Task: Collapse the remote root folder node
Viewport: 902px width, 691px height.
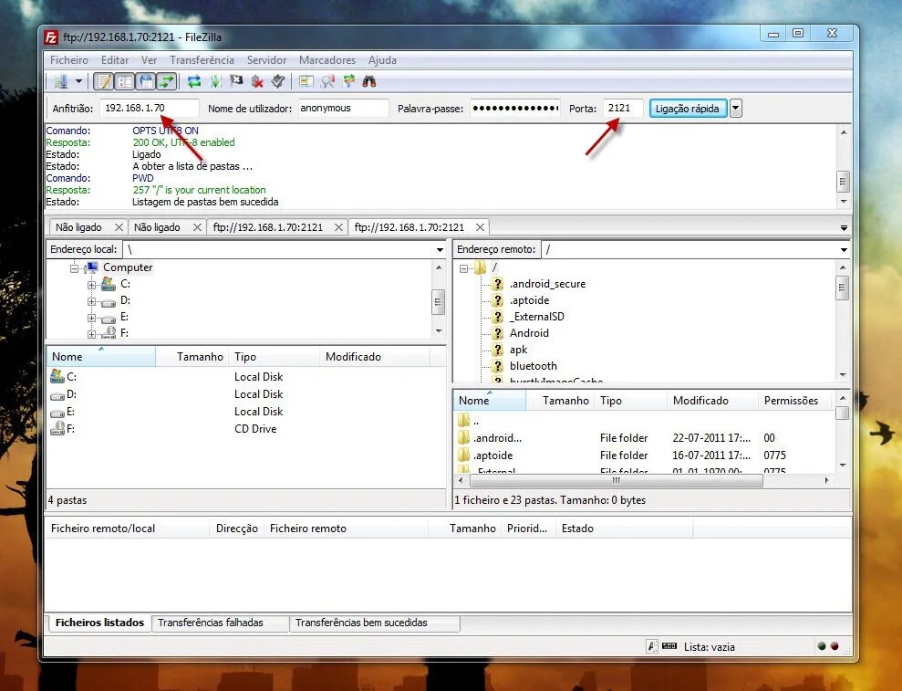Action: click(463, 268)
